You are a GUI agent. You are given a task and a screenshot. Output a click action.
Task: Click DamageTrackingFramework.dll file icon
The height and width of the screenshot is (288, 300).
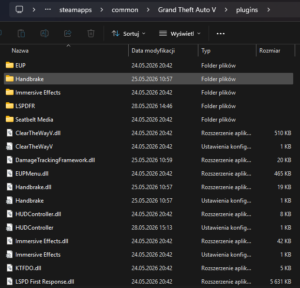coord(10,160)
